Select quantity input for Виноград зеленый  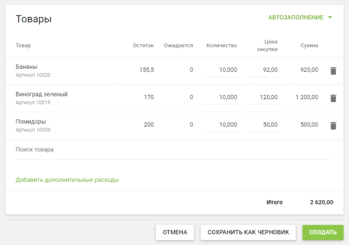pos(220,98)
